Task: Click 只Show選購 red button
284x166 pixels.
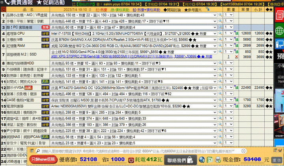Action: [x=43, y=159]
